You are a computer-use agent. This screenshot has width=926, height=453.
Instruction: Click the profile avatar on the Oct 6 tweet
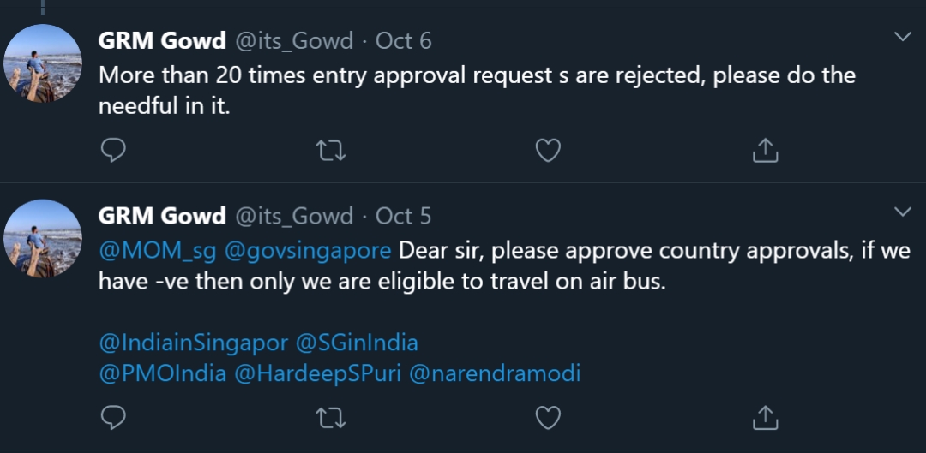[x=43, y=63]
